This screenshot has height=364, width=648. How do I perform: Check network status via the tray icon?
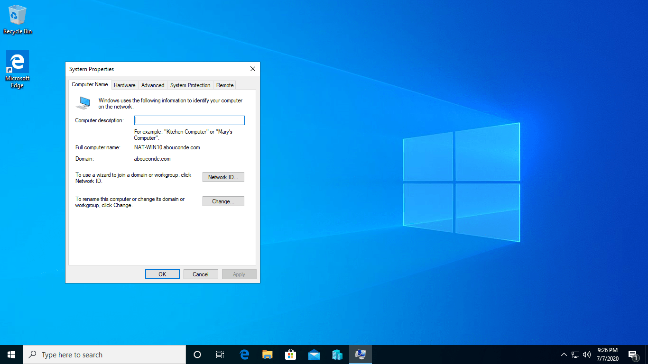pyautogui.click(x=575, y=354)
